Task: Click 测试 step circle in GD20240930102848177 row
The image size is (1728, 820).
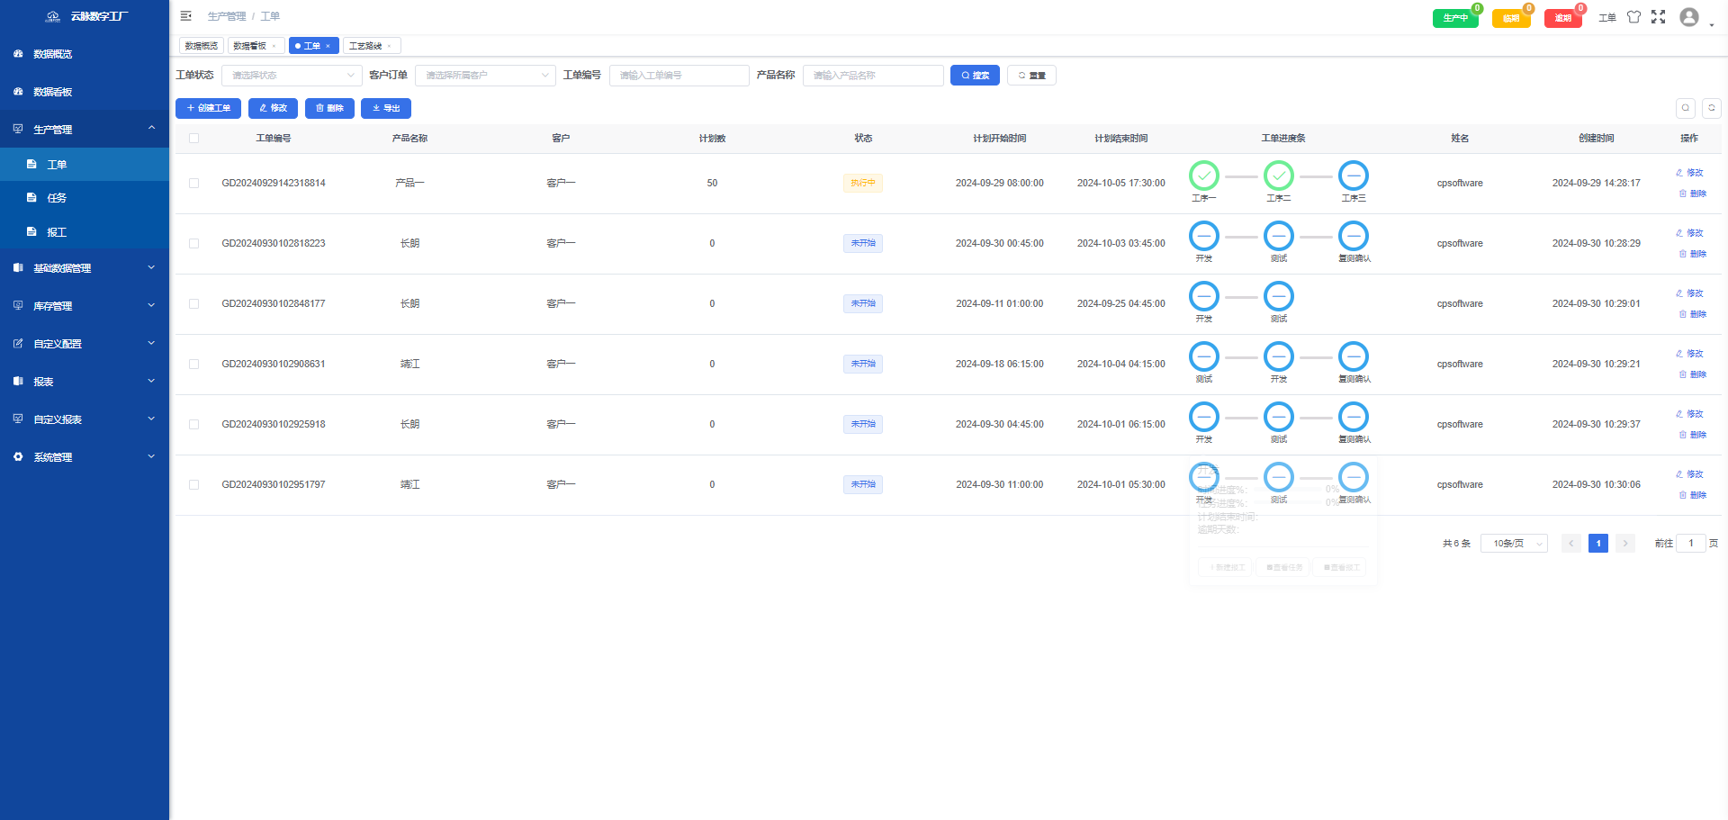Action: (x=1279, y=296)
